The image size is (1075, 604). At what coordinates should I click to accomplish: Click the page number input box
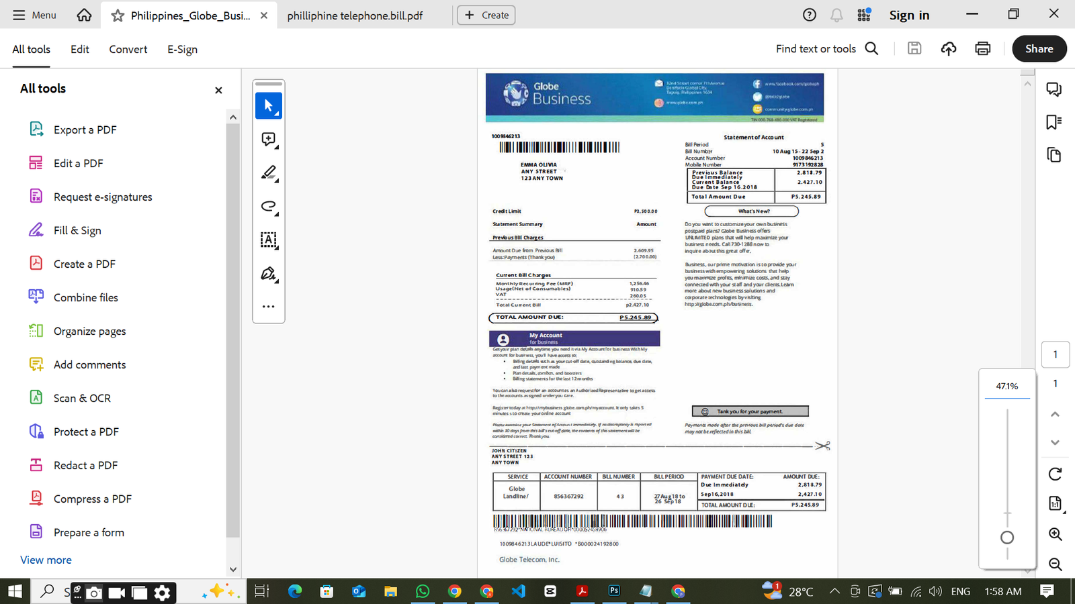1055,354
